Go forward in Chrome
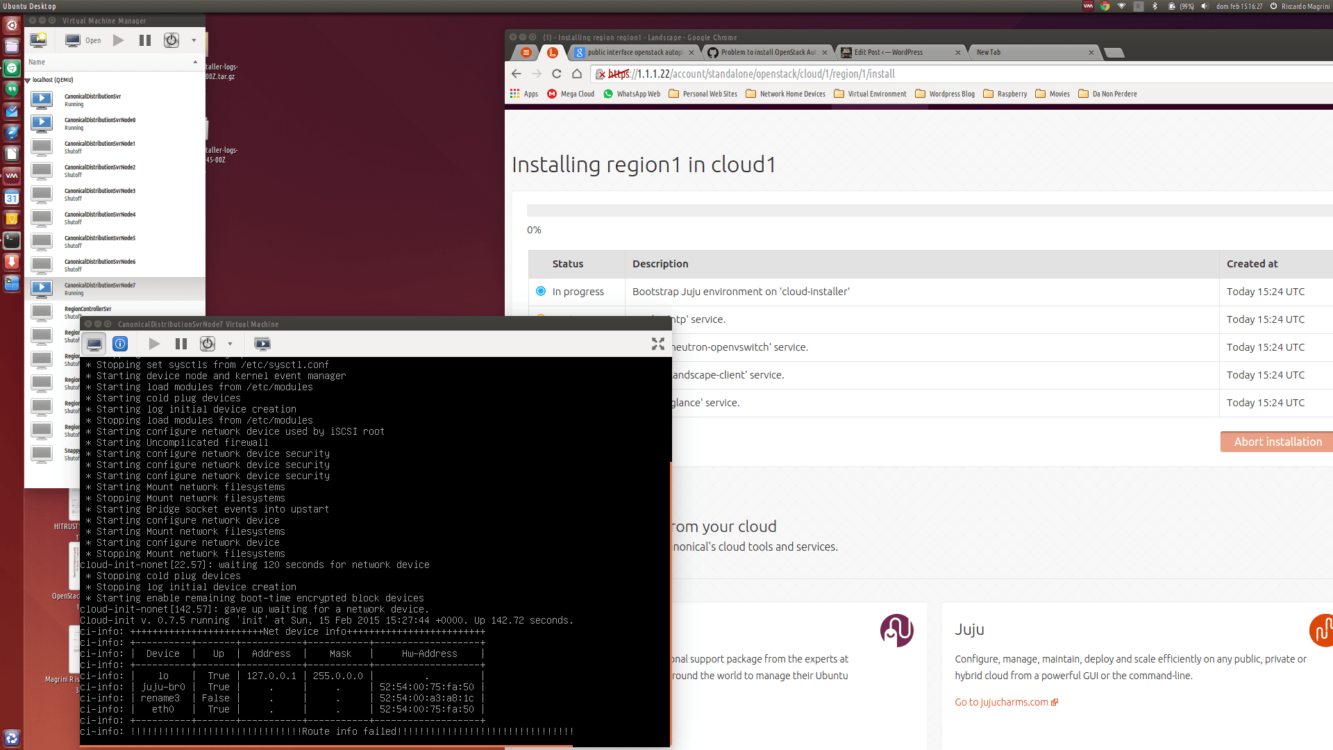The image size is (1333, 750). (536, 74)
